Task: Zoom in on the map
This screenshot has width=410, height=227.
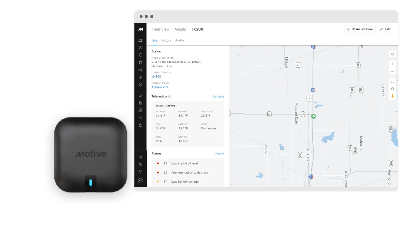Action: point(393,64)
